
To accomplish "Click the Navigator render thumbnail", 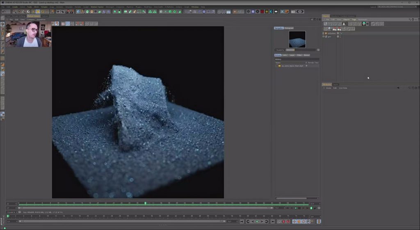I will pos(297,39).
